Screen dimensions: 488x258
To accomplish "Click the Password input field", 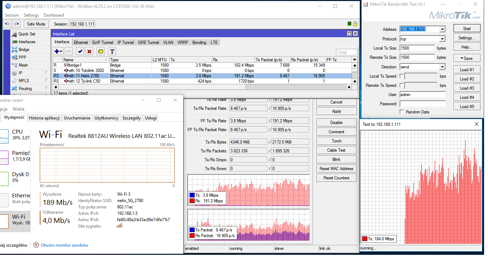I will click(422, 104).
